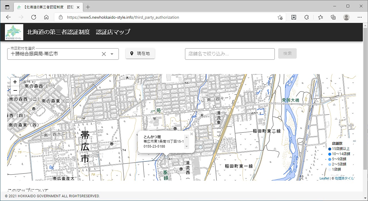Click the 現在地 current location button
Viewport: 368px width, 201px height.
[x=140, y=53]
